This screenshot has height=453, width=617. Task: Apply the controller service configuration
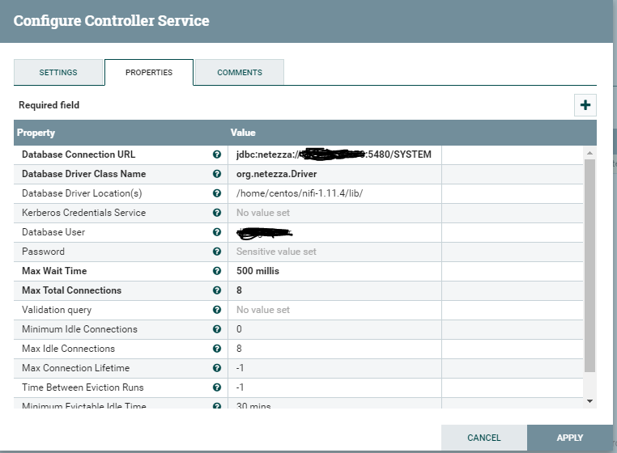point(570,438)
